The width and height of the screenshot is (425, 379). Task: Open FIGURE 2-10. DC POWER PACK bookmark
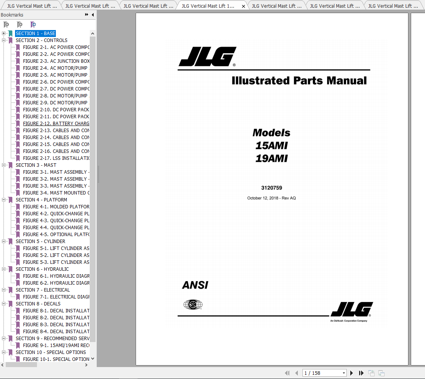[x=56, y=110]
